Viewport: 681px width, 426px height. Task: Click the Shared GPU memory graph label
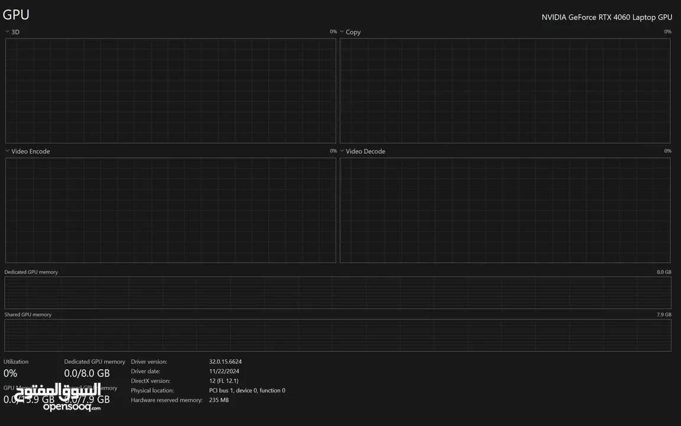28,315
